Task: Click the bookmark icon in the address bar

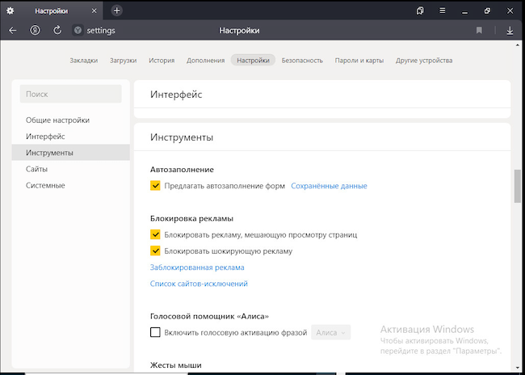Action: [x=479, y=31]
